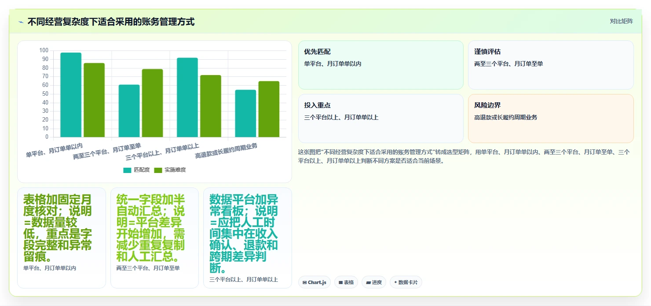Click axis label 高退款或长履约周期业务 under the chart

coord(226,151)
